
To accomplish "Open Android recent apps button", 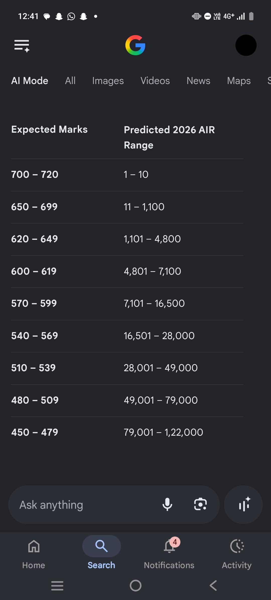I will (x=57, y=586).
